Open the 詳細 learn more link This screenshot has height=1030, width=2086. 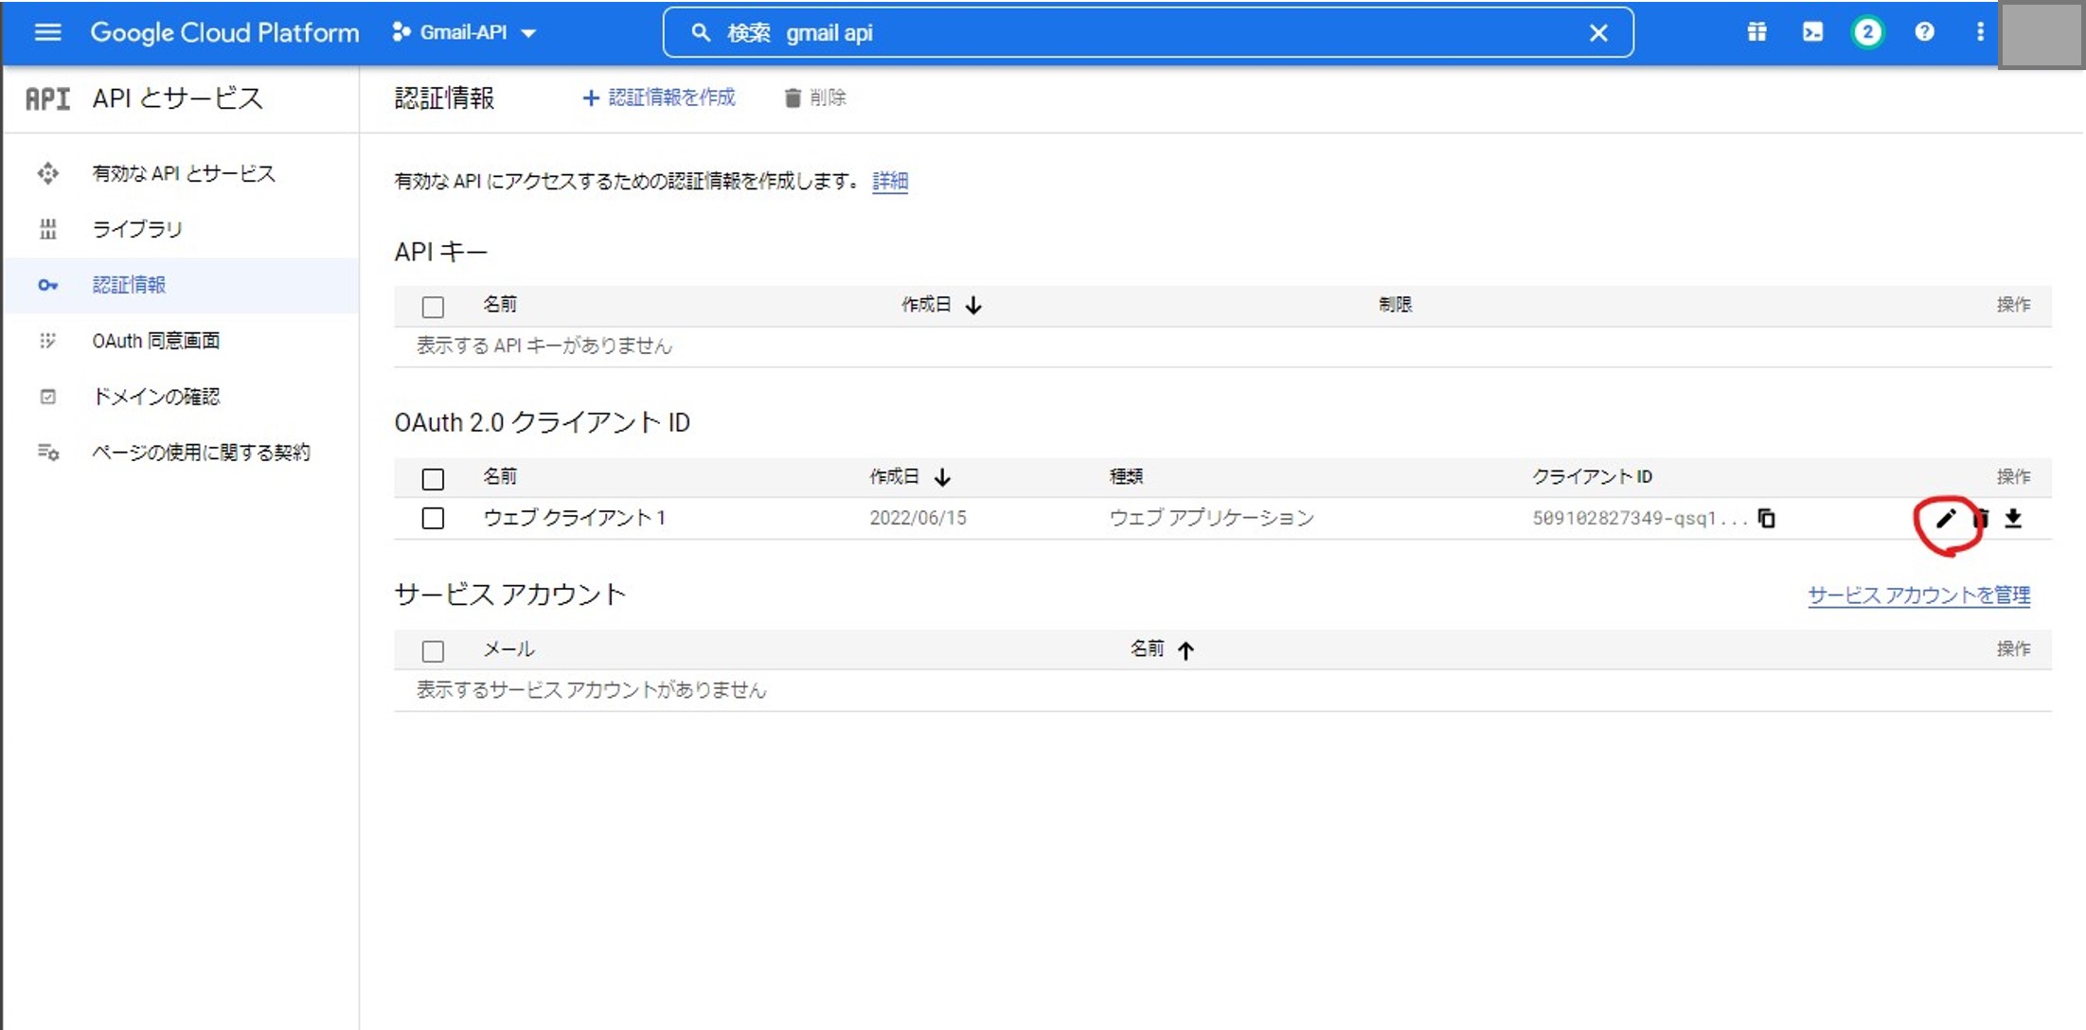tap(890, 181)
